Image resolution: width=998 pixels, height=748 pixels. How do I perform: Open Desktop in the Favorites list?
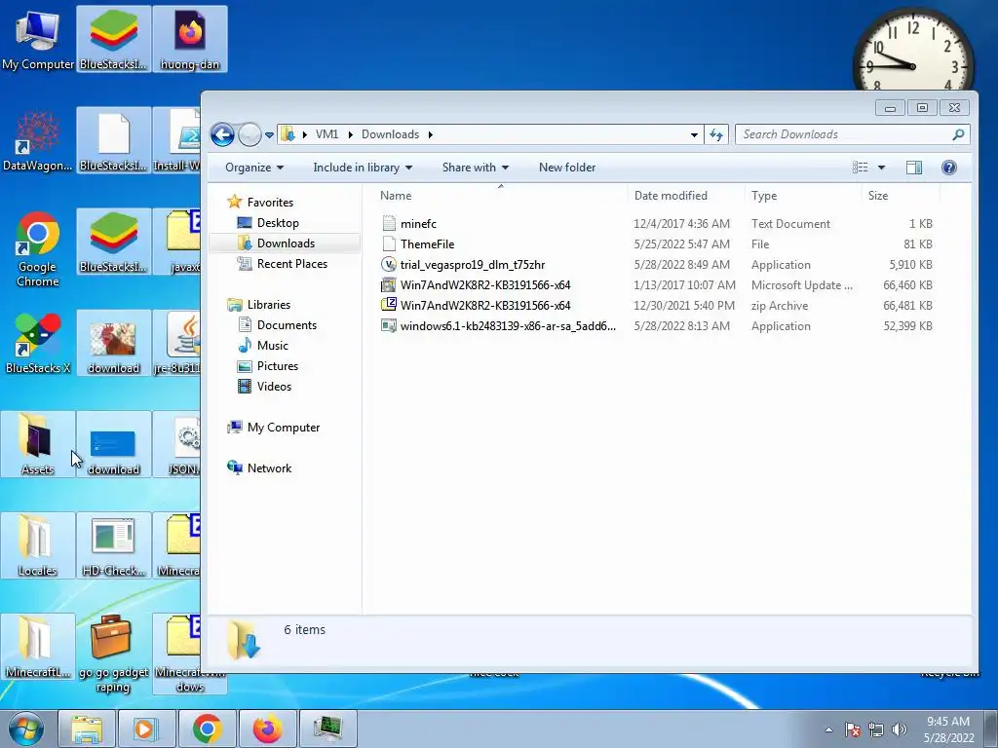coord(278,223)
